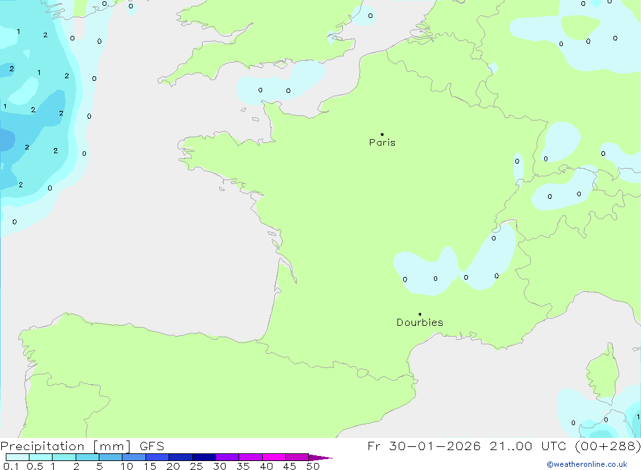Pick the 15–20 mm legend swatch

157,457
